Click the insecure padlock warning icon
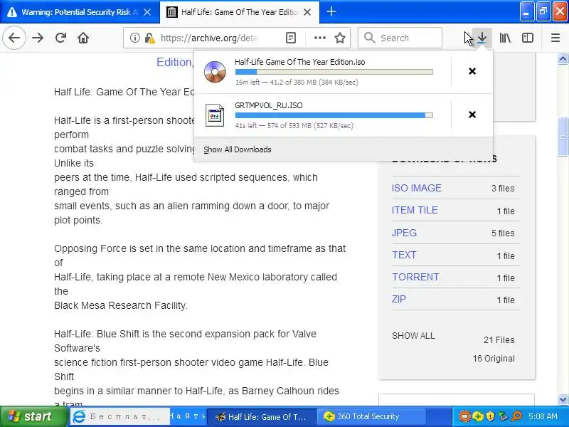The height and width of the screenshot is (427, 569). click(149, 38)
